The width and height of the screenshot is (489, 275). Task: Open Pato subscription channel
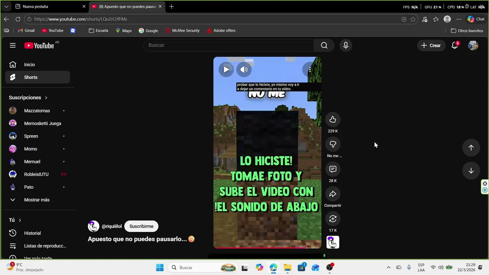pos(37,187)
